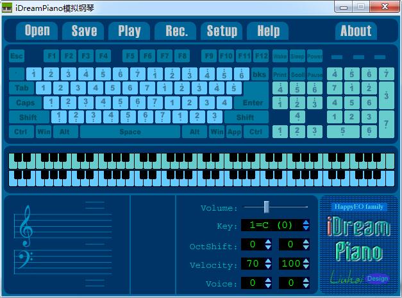
Task: Click the Esc key on the virtual keyboard
Action: (x=17, y=56)
